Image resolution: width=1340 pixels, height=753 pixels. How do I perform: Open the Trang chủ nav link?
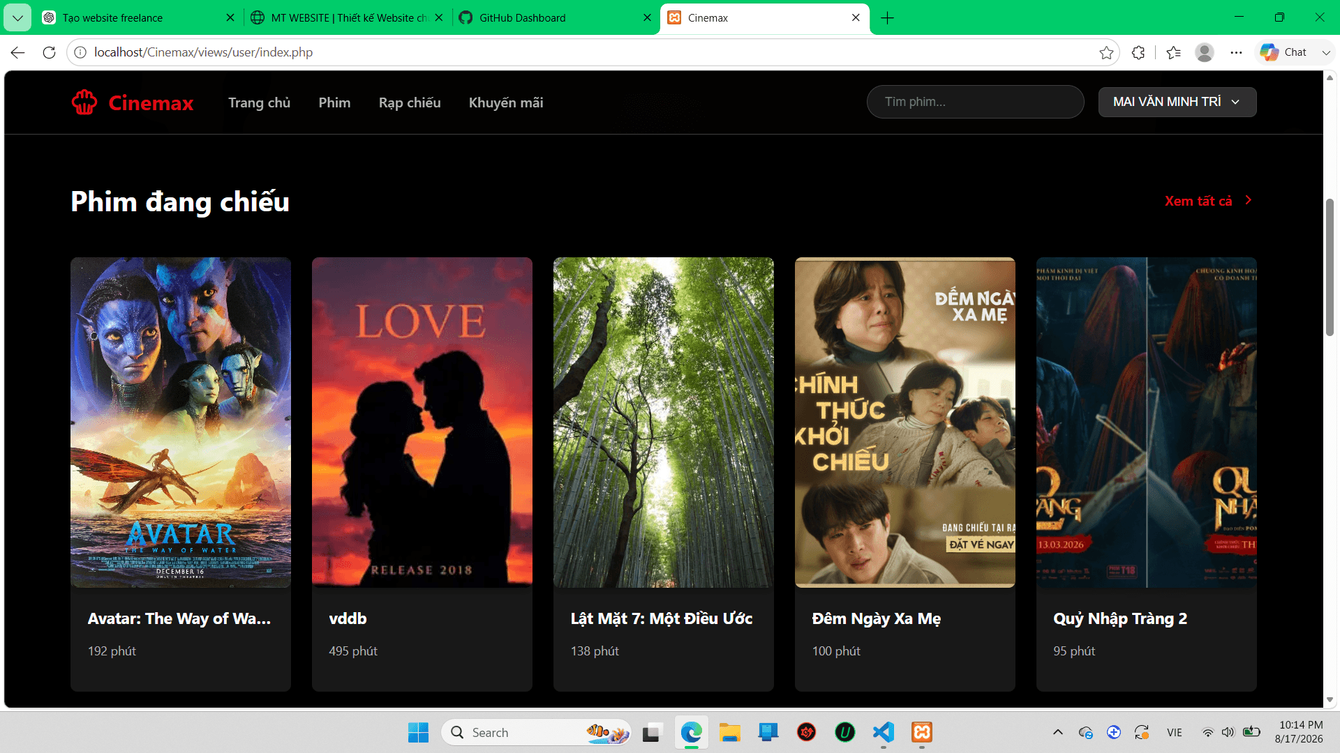[259, 102]
